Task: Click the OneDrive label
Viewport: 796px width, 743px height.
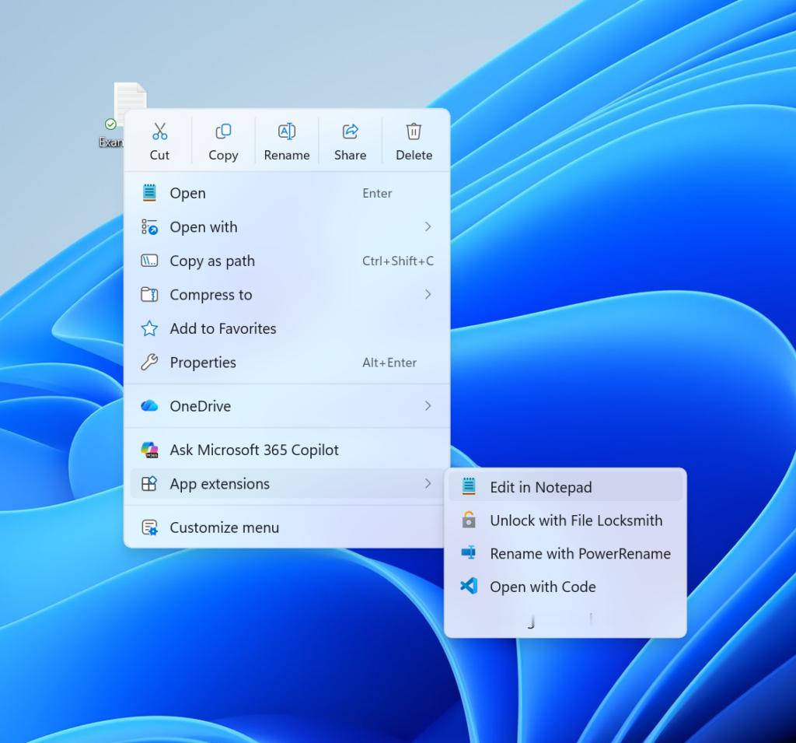Action: 201,406
